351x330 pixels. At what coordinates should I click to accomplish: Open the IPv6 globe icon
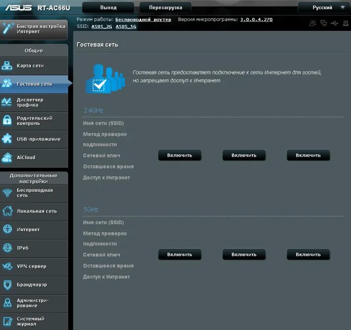click(x=7, y=248)
